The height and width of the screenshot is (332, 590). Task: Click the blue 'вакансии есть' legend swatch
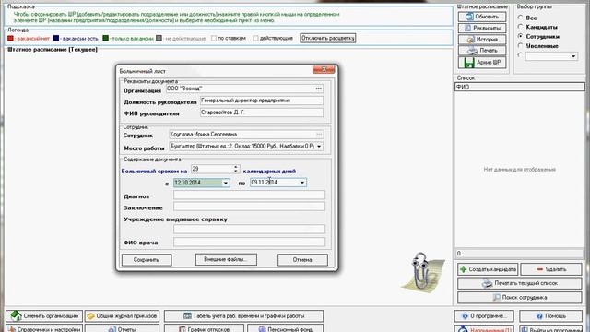click(56, 38)
